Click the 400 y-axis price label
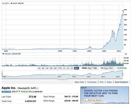 125,10
